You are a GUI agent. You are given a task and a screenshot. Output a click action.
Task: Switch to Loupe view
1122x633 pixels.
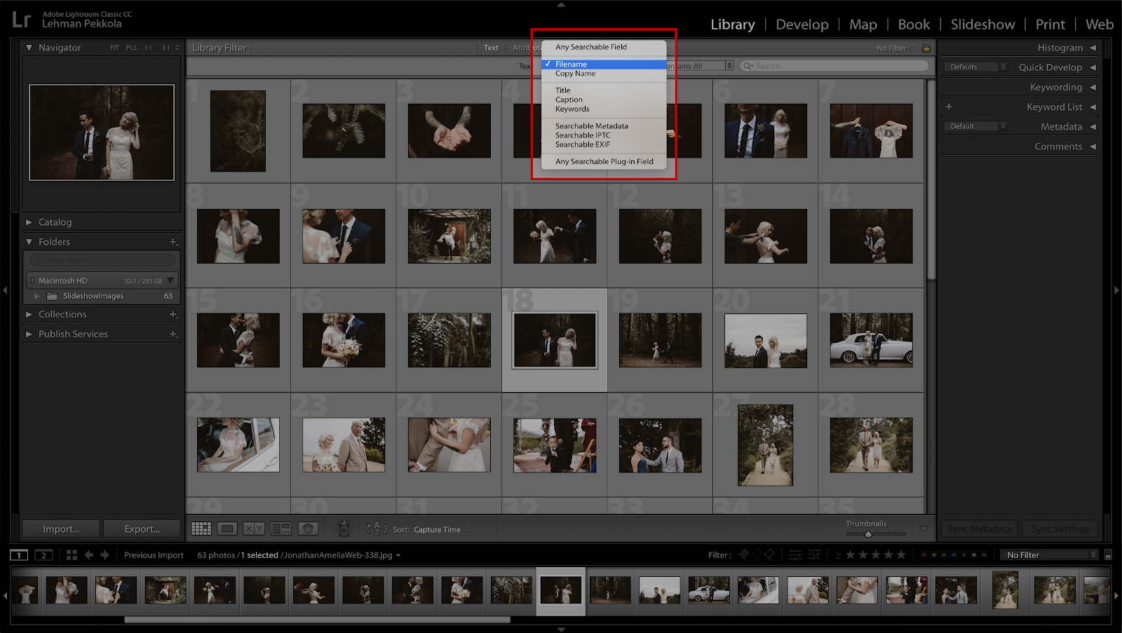(227, 529)
